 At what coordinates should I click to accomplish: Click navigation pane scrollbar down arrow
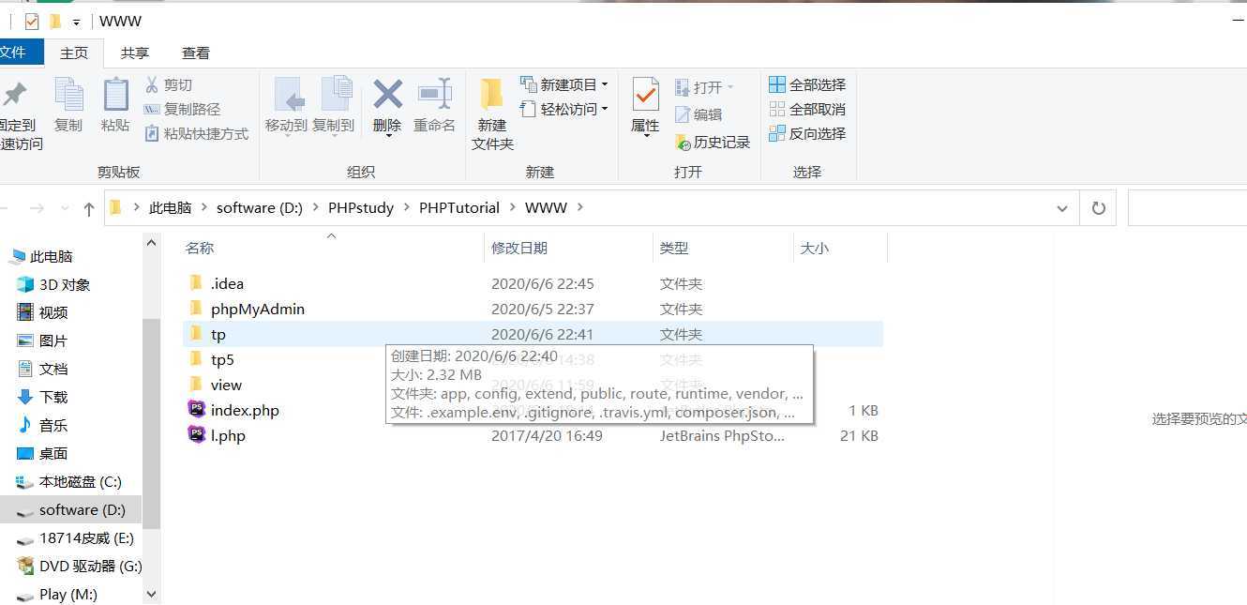pos(152,594)
